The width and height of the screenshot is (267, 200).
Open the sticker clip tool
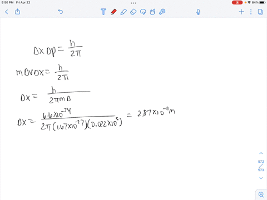coord(162,12)
